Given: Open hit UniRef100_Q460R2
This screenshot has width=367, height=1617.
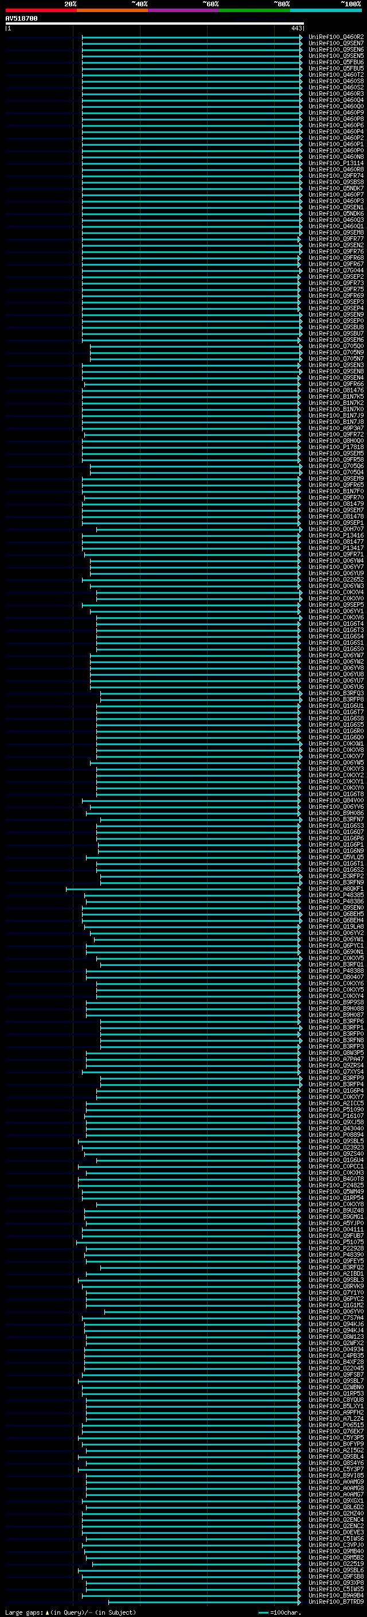Looking at the screenshot, I should click(x=335, y=37).
